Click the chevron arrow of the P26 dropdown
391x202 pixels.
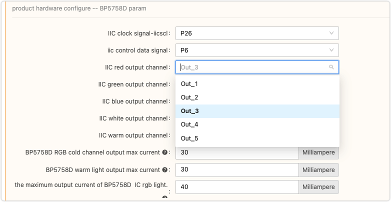pyautogui.click(x=331, y=33)
